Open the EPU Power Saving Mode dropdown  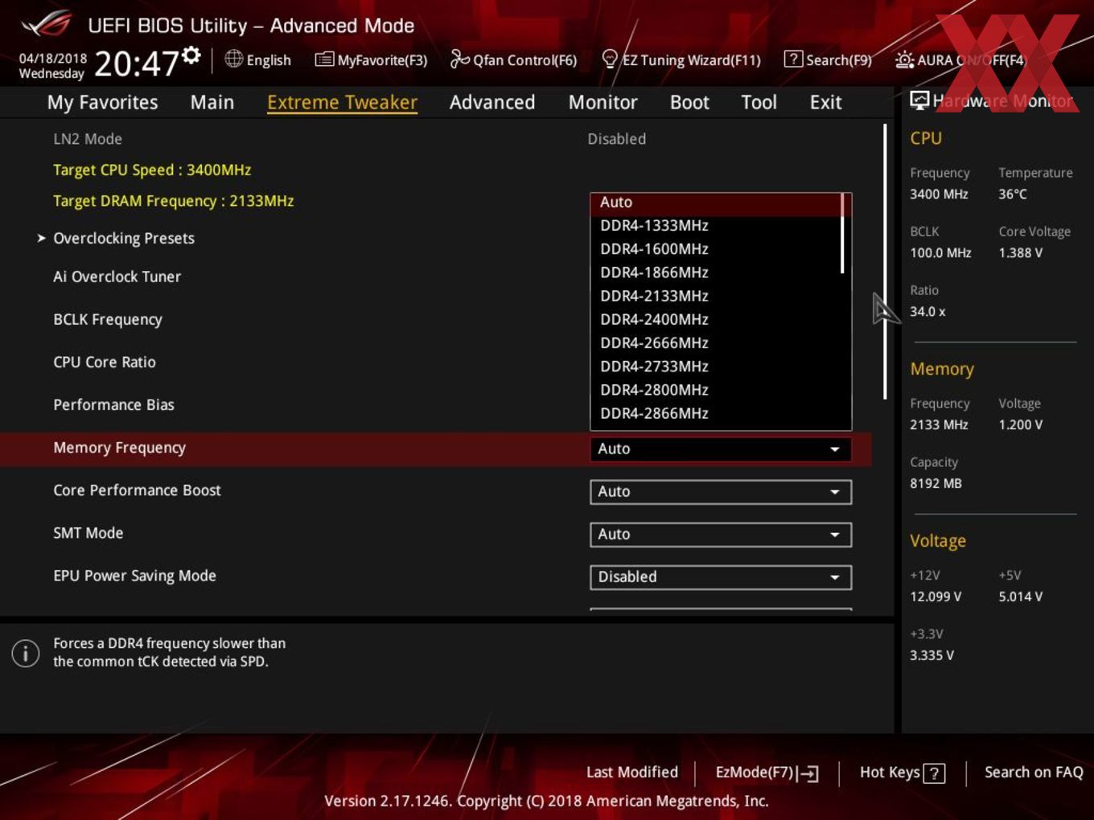721,576
